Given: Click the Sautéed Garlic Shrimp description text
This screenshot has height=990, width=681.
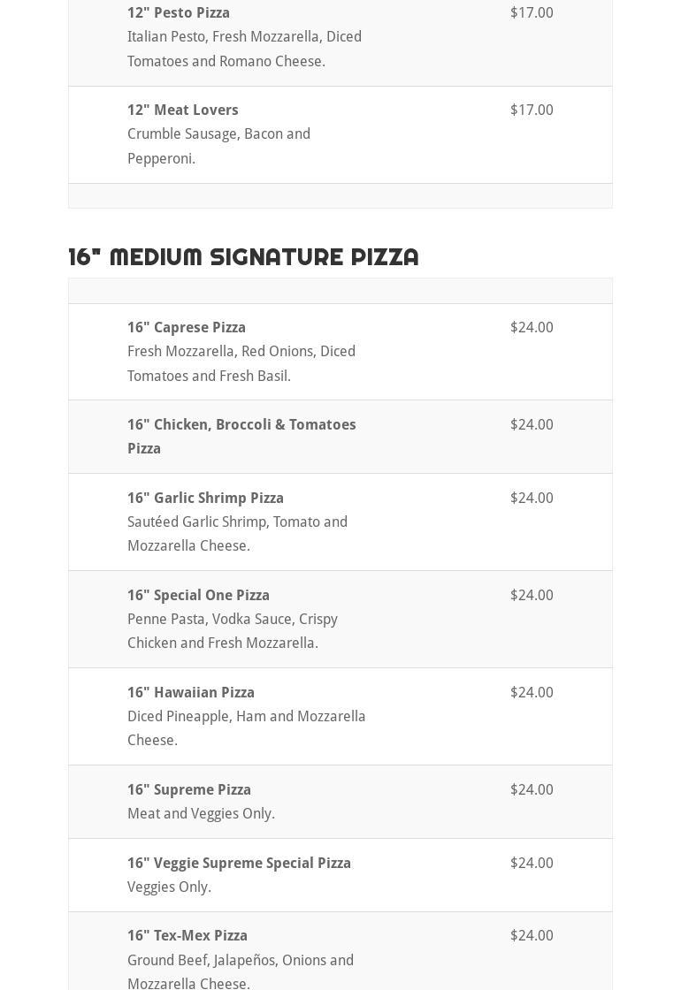Looking at the screenshot, I should (237, 534).
